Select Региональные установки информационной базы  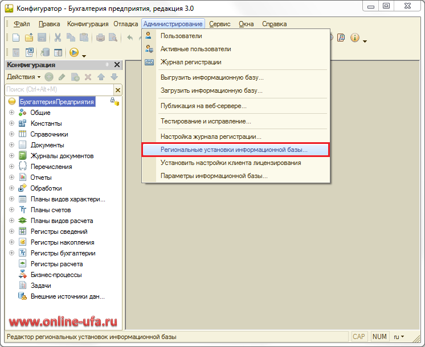[235, 150]
